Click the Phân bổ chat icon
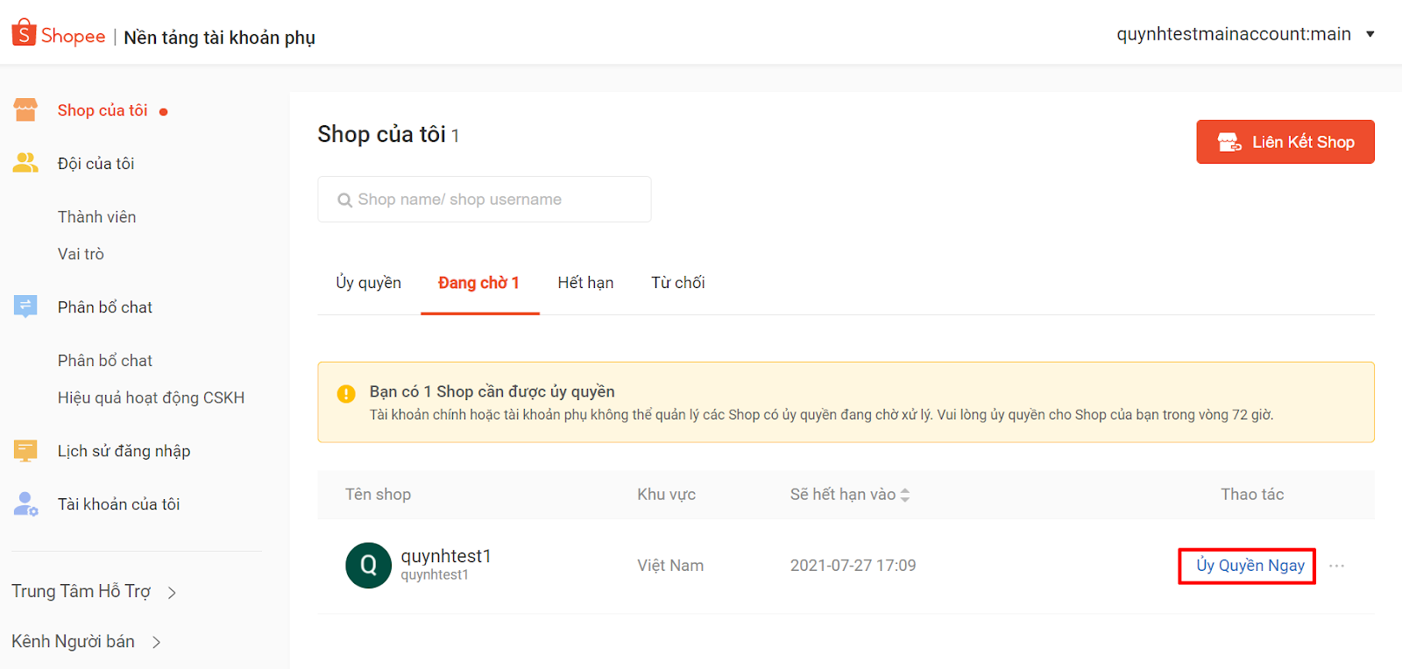Image resolution: width=1402 pixels, height=669 pixels. pos(25,306)
